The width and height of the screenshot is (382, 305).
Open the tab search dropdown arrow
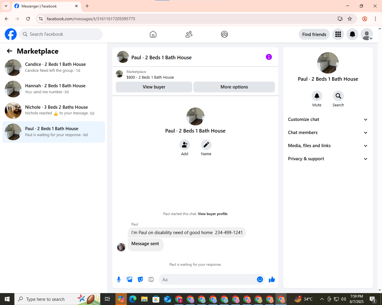[6, 6]
